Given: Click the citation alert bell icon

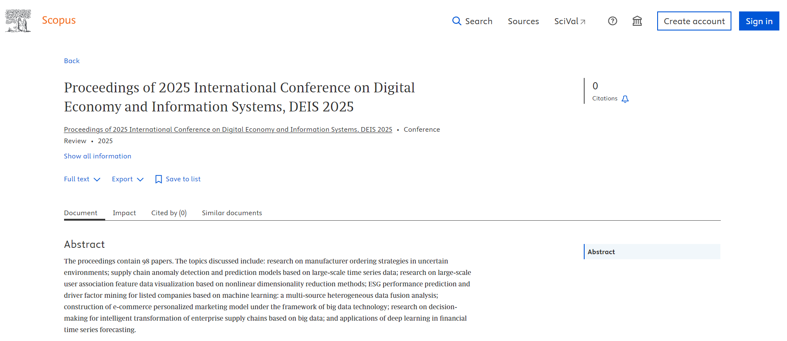Looking at the screenshot, I should point(625,99).
